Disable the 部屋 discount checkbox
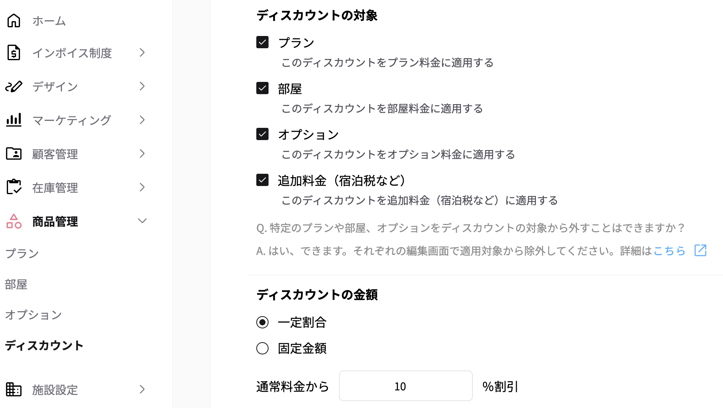Viewport: 723px width, 408px height. coord(262,88)
